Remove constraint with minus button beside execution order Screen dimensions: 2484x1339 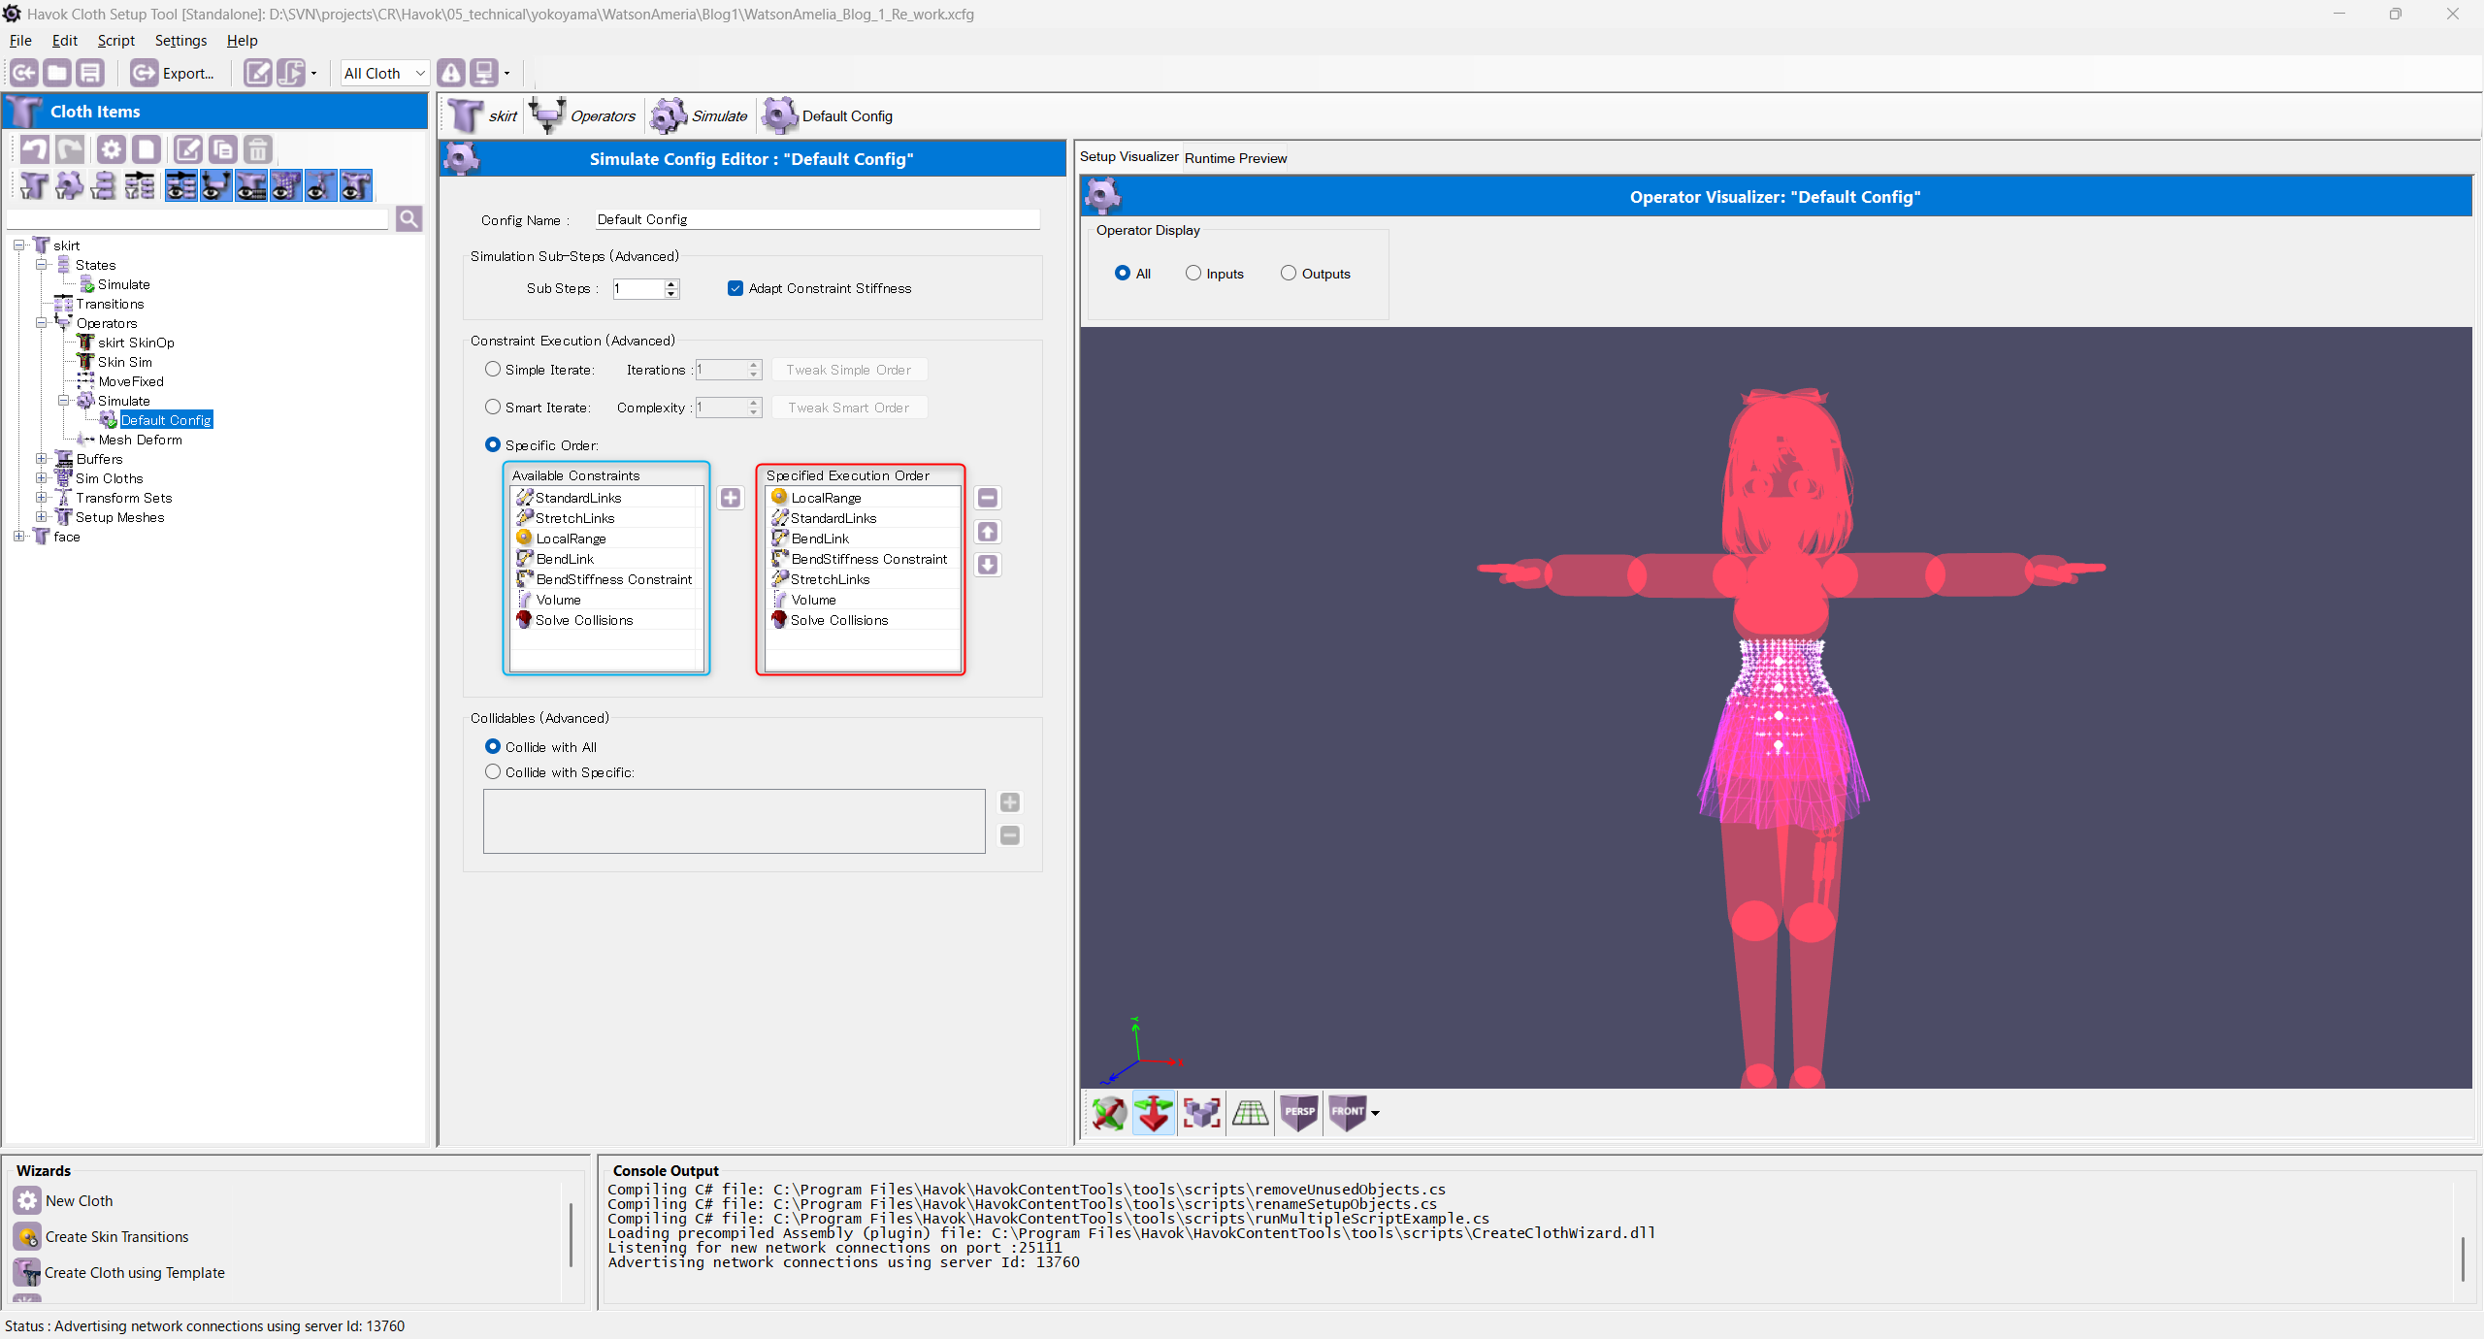click(988, 498)
